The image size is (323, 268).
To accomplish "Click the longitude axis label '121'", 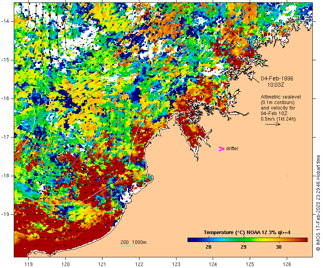I will [x=102, y=264].
